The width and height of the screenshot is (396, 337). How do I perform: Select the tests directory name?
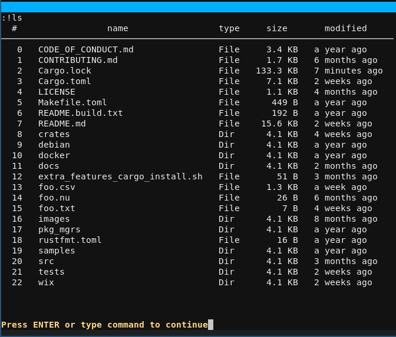click(x=51, y=272)
